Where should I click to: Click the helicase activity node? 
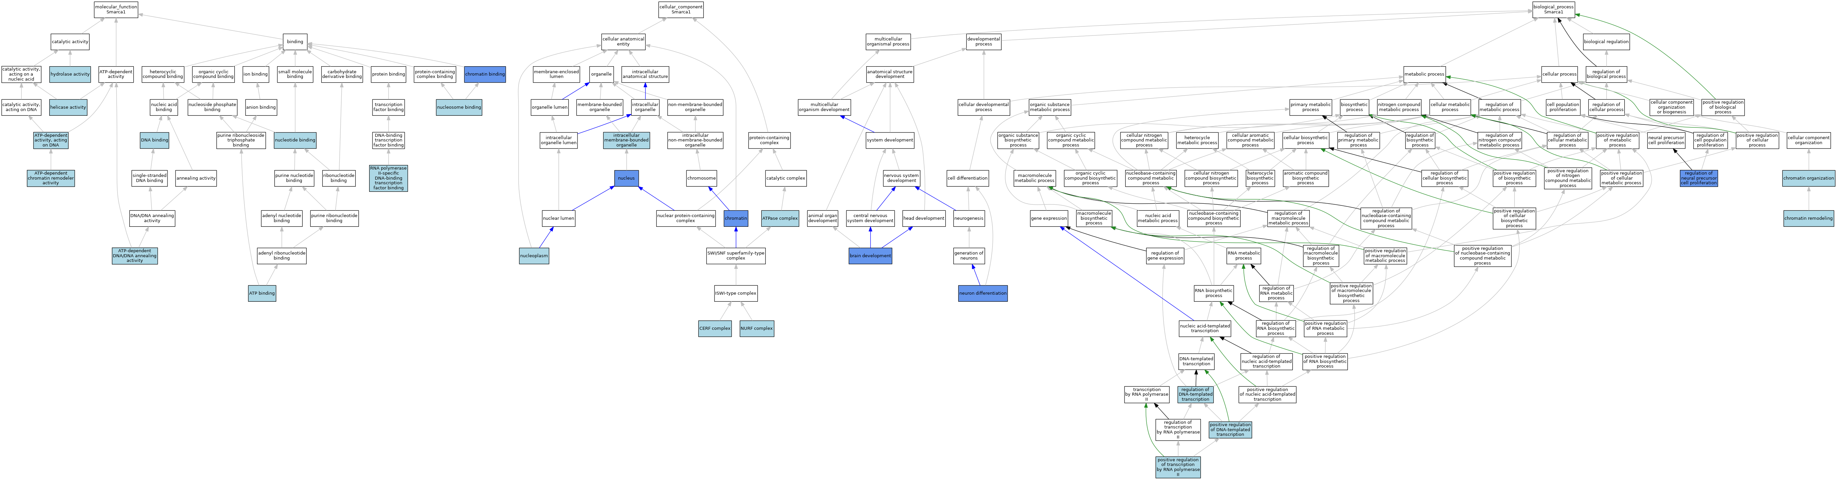click(x=68, y=107)
